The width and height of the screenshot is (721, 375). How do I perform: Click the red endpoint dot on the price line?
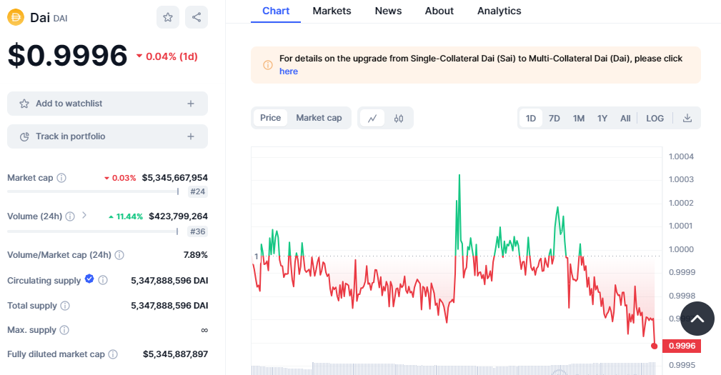coord(655,346)
